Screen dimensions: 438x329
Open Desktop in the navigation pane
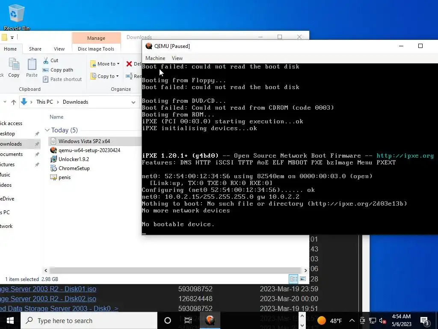click(8, 134)
